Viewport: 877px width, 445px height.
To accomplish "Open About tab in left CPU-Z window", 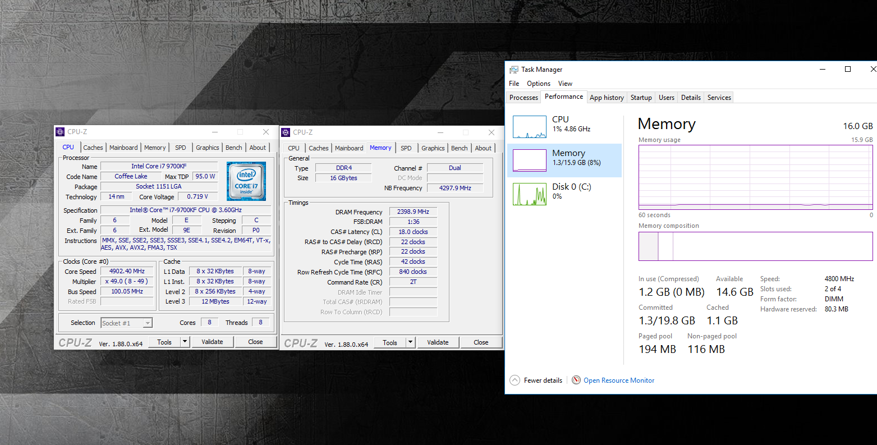I will click(258, 148).
